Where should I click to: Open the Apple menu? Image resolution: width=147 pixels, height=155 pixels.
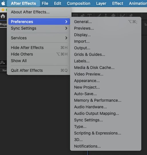point(3,3)
